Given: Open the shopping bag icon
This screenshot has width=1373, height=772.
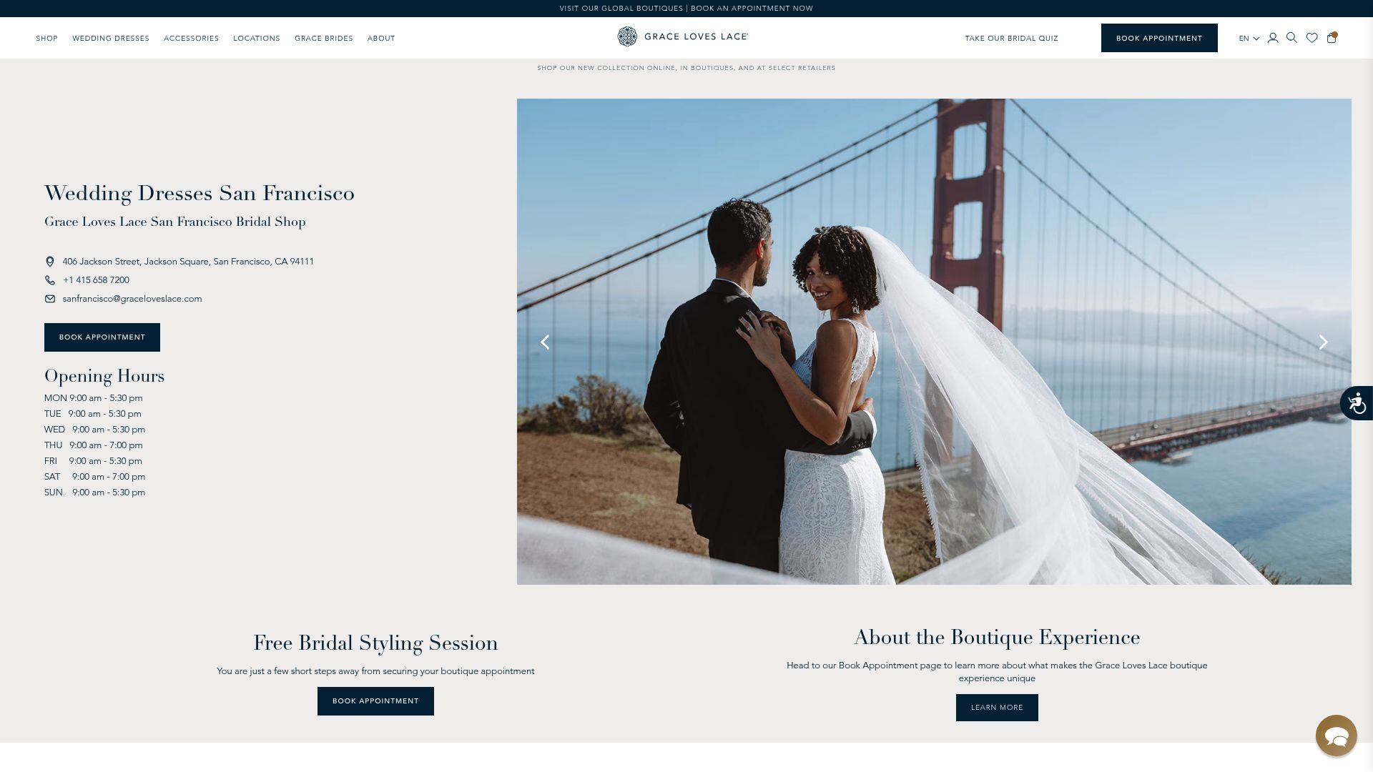Looking at the screenshot, I should tap(1332, 38).
